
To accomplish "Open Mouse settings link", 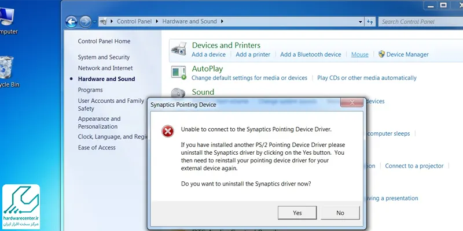I will coord(359,54).
